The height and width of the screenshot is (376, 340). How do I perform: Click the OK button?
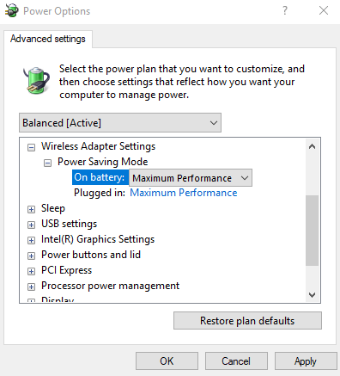click(x=167, y=361)
